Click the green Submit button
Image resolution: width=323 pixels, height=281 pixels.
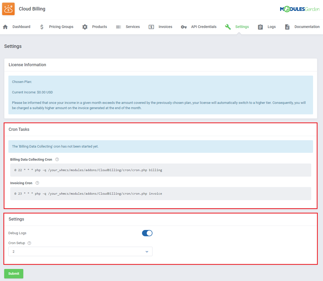coord(14,274)
